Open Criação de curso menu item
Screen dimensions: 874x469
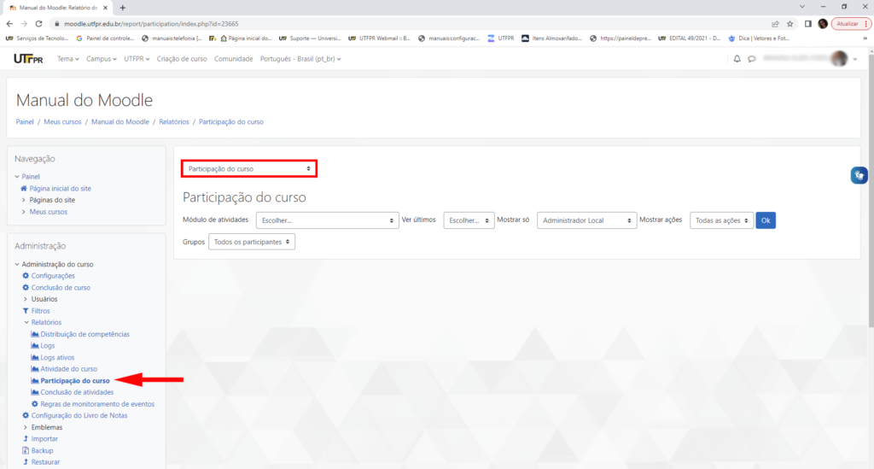[182, 59]
